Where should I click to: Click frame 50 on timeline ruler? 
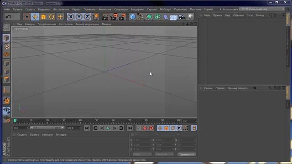click(97, 121)
